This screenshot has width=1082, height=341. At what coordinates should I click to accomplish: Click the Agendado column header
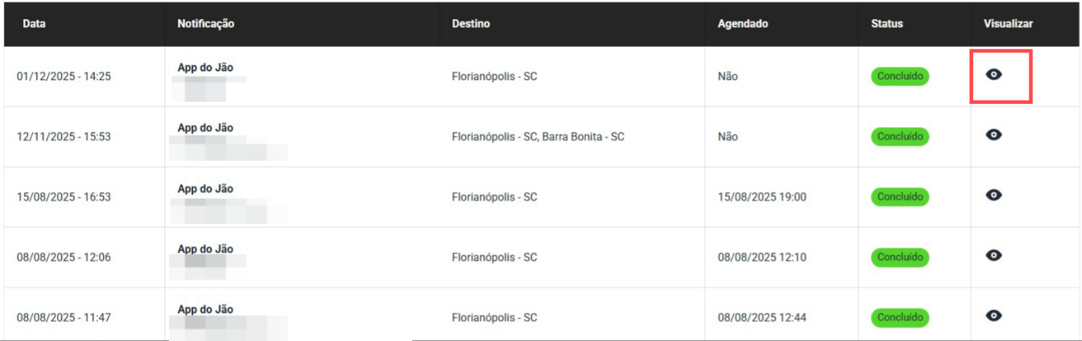click(743, 23)
